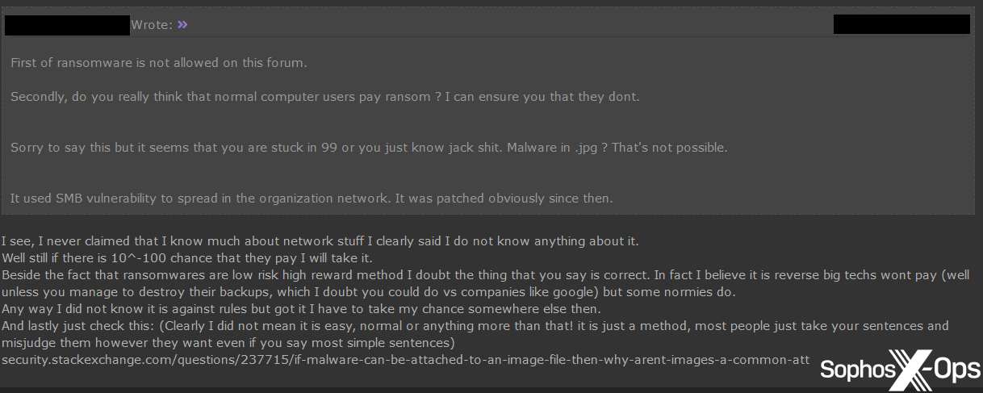Click the line "And lastly just check this"
Viewport: 983px width, 393px height.
tap(475, 326)
